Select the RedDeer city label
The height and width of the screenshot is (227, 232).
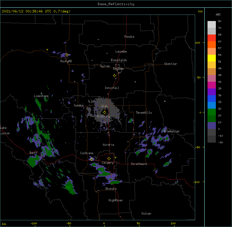pos(118,69)
